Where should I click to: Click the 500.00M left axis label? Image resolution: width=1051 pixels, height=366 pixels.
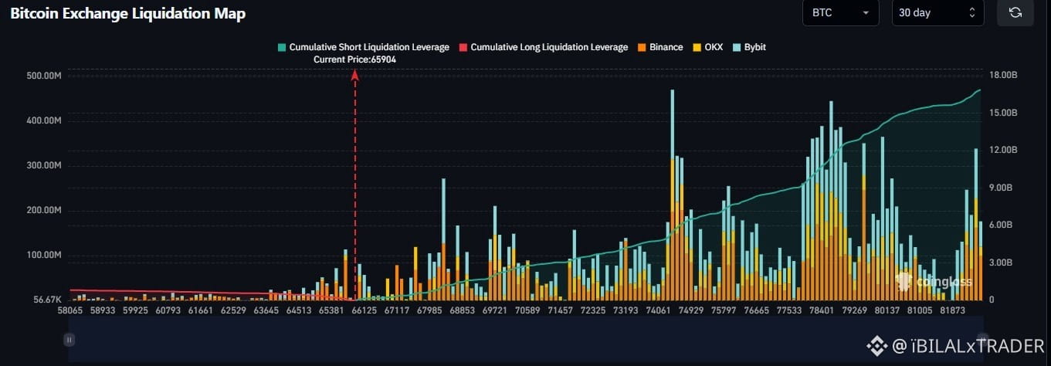pos(43,76)
